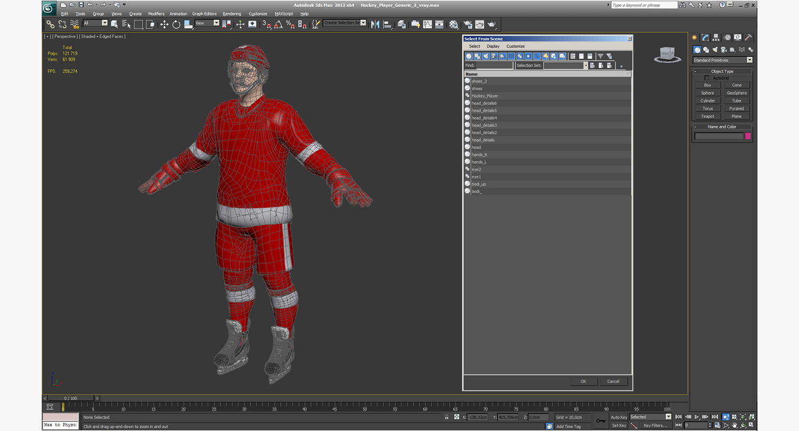Screen dimensions: 799x431
Task: Enable the AutoGrid checkbox
Action: click(707, 78)
